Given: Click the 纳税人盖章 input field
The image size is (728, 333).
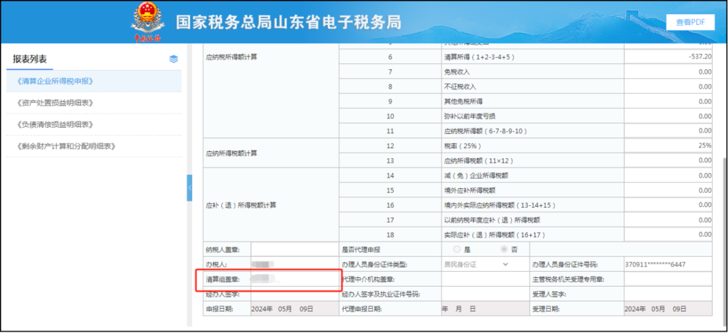Looking at the screenshot, I should (295, 250).
